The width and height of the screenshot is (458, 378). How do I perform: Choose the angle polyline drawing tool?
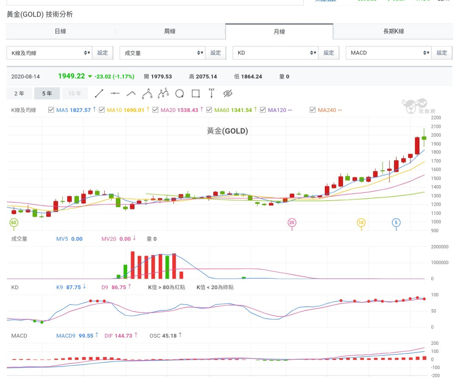pyautogui.click(x=131, y=93)
